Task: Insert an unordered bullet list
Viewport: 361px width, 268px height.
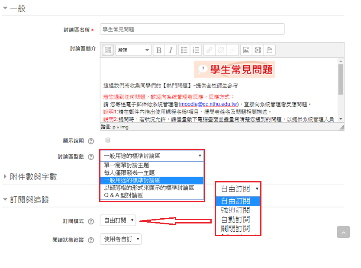Action: (x=184, y=50)
